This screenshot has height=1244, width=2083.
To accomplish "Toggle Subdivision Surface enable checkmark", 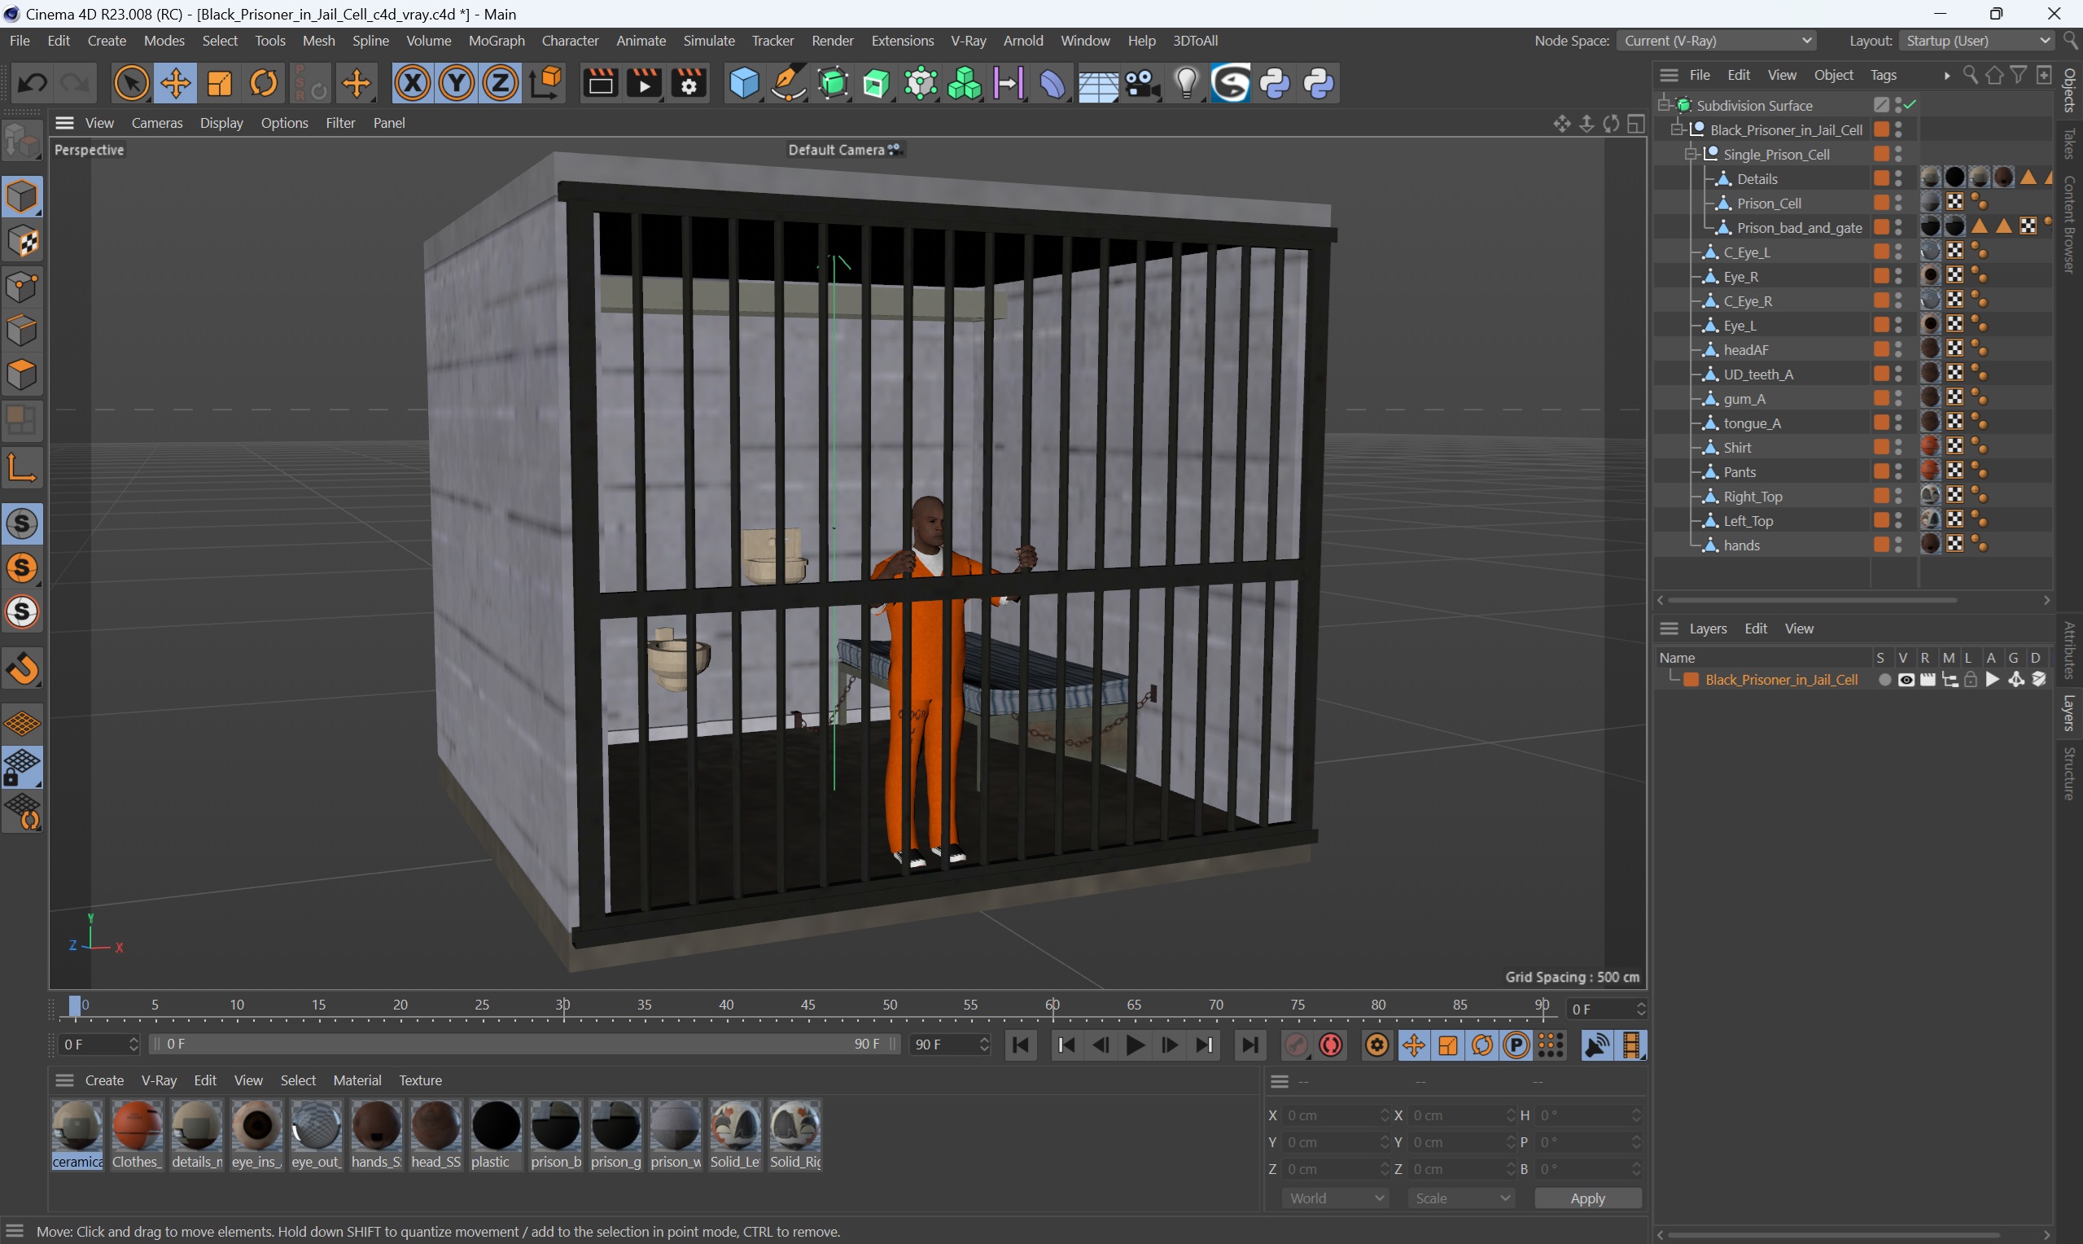I will pos(1910,105).
